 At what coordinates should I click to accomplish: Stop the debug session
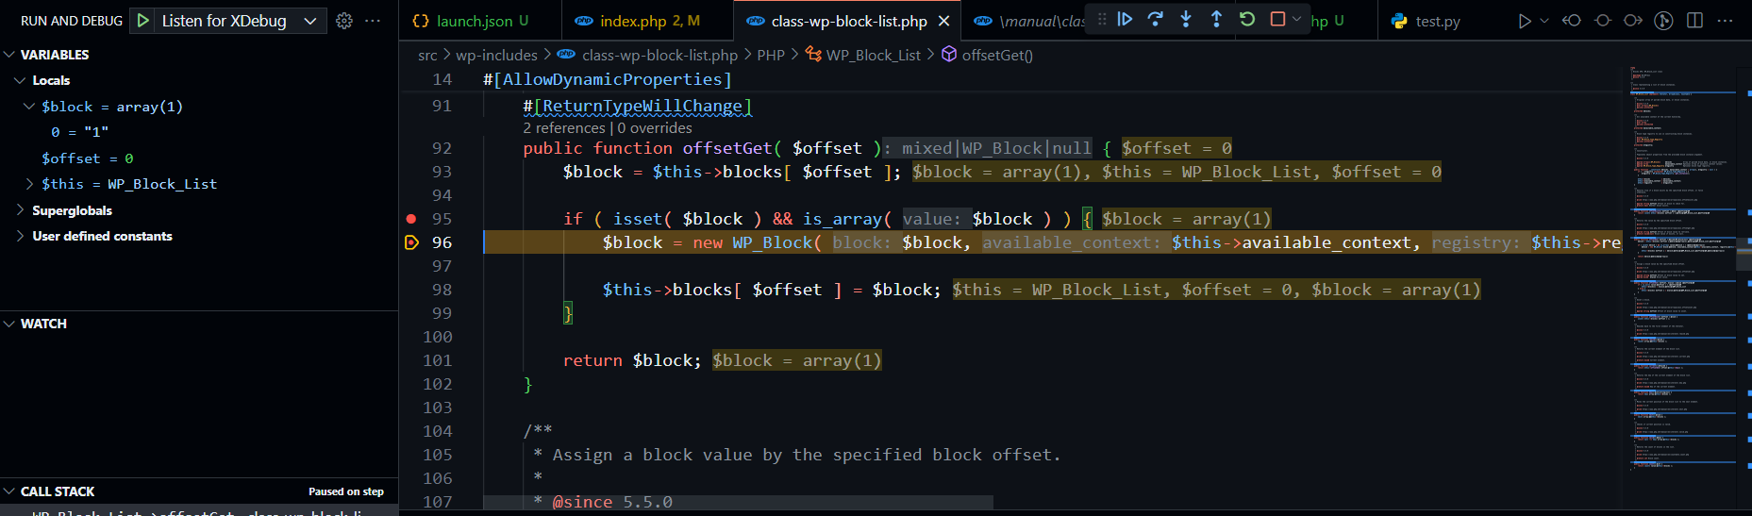pos(1277,19)
